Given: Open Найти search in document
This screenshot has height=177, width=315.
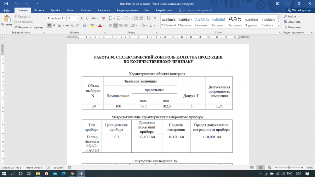Looking at the screenshot, I should pyautogui.click(x=290, y=16).
